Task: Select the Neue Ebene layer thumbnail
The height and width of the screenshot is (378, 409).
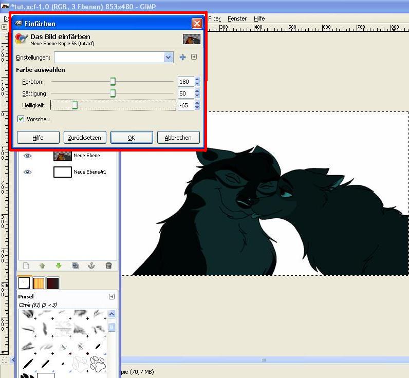Action: 63,156
